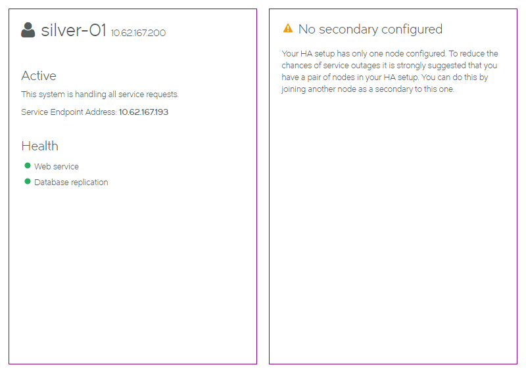Click the green Web service status dot

coord(28,165)
